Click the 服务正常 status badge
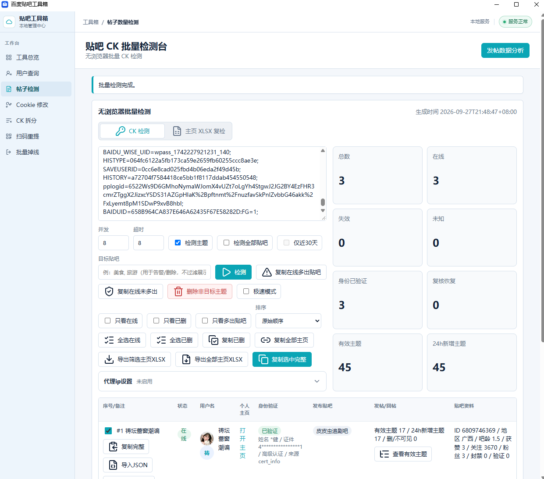This screenshot has height=479, width=544. (x=516, y=22)
